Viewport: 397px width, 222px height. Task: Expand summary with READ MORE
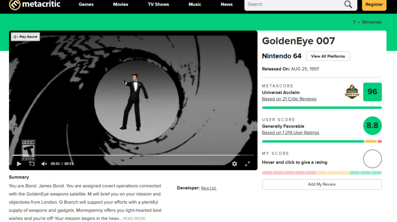134,219
